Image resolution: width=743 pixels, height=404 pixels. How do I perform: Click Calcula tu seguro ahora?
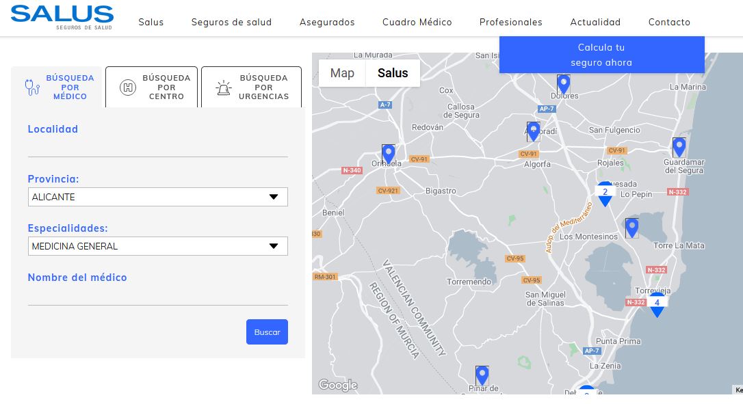tap(601, 55)
